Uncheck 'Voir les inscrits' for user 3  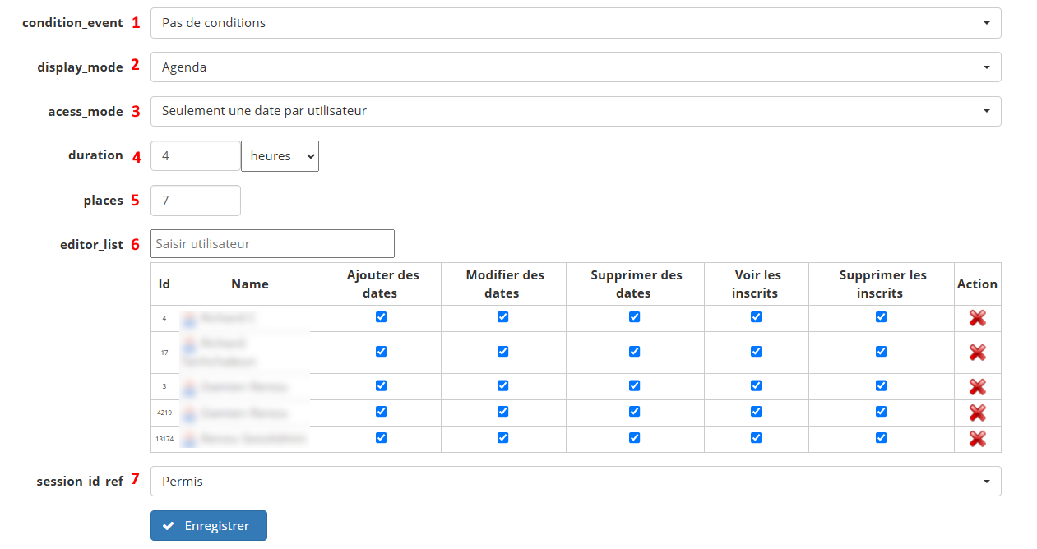point(756,385)
